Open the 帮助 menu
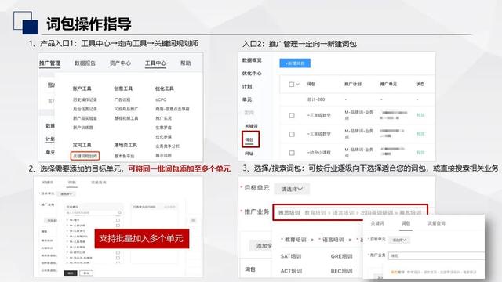Image resolution: width=502 pixels, height=282 pixels. pyautogui.click(x=186, y=63)
